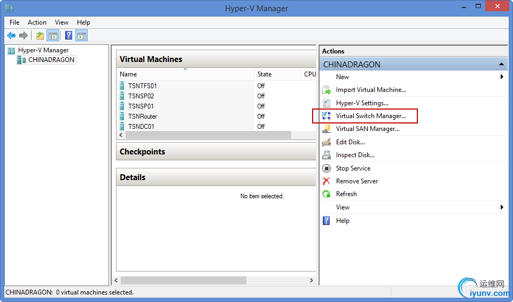Screen dimensions: 513x302
Task: Select TSNTFS01 name in list
Action: [x=142, y=86]
